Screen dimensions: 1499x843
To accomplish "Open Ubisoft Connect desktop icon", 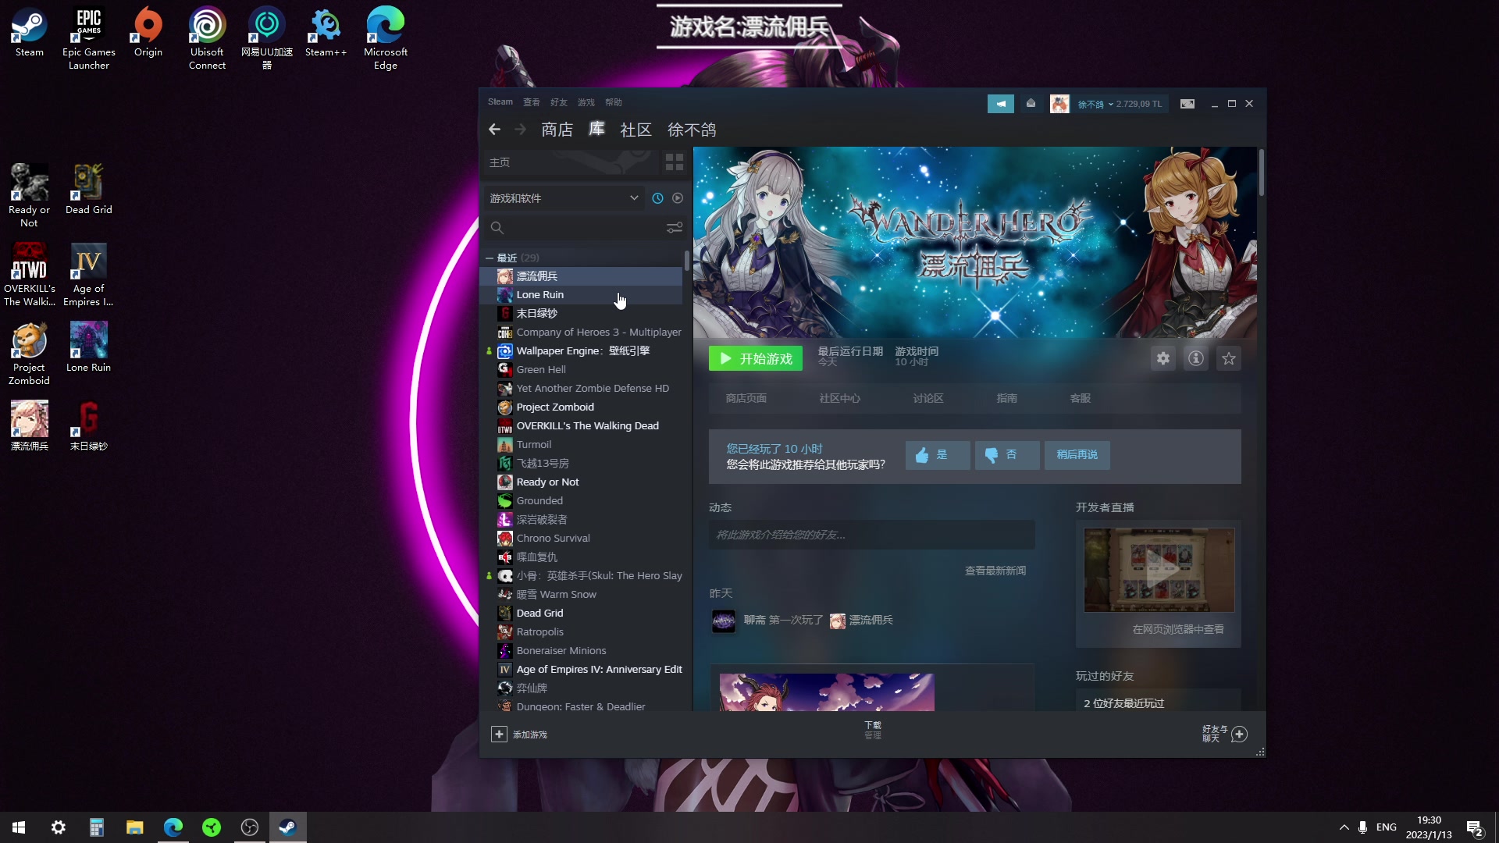I will (207, 38).
